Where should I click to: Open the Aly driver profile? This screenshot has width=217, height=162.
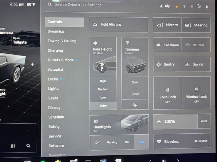(165, 6)
